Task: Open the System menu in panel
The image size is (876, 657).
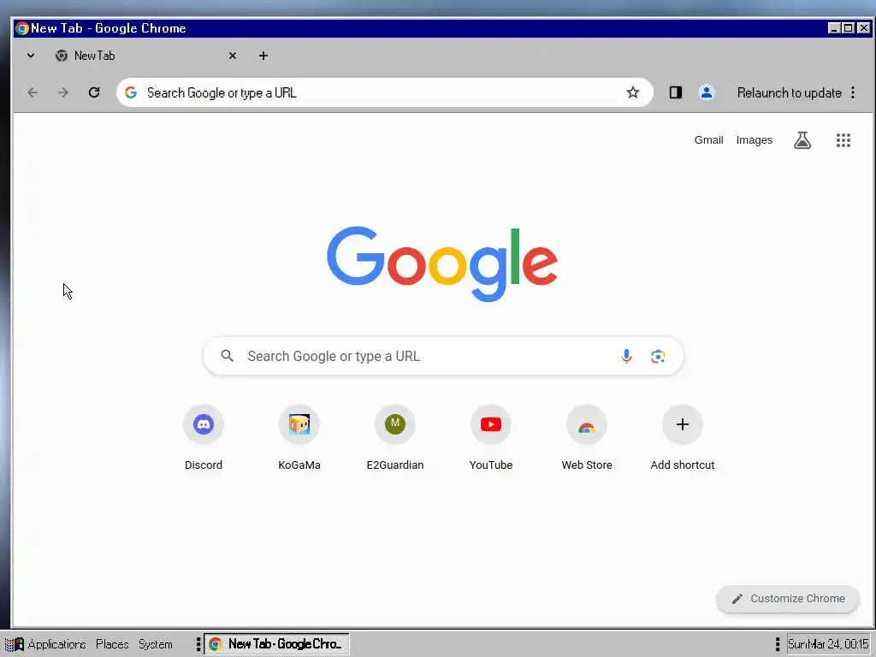Action: (156, 644)
